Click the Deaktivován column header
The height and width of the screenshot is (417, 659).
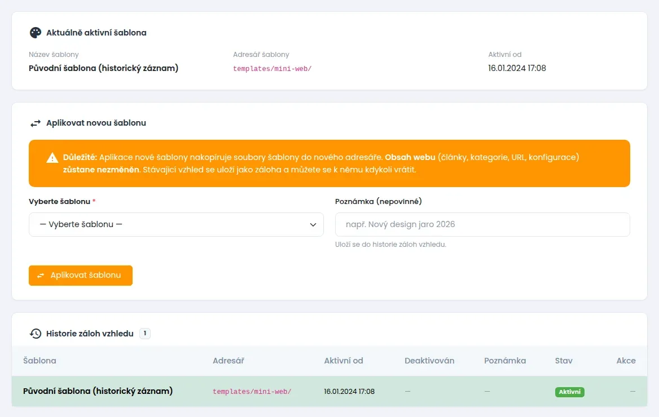coord(429,361)
